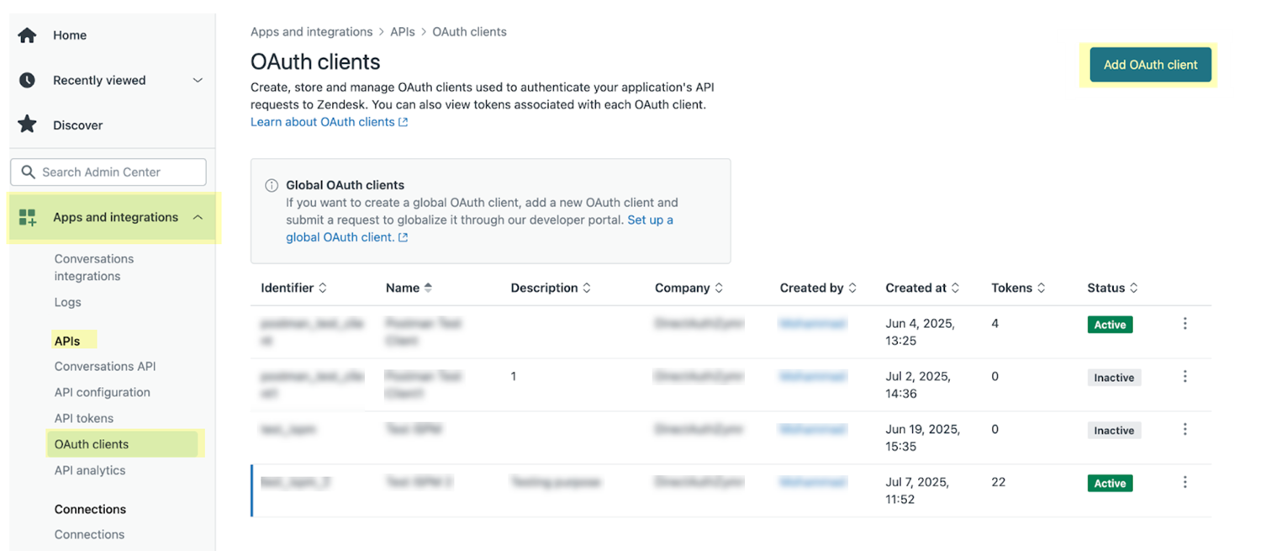Sort table by Status column
1261x551 pixels.
click(x=1112, y=288)
